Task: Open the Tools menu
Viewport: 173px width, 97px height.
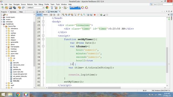Action: [x=58, y=4]
